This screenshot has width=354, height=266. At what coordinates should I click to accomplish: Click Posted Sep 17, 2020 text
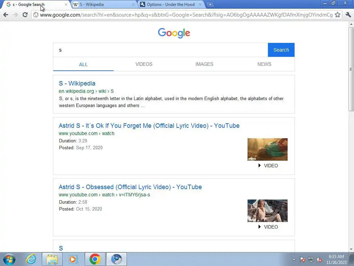pyautogui.click(x=81, y=148)
